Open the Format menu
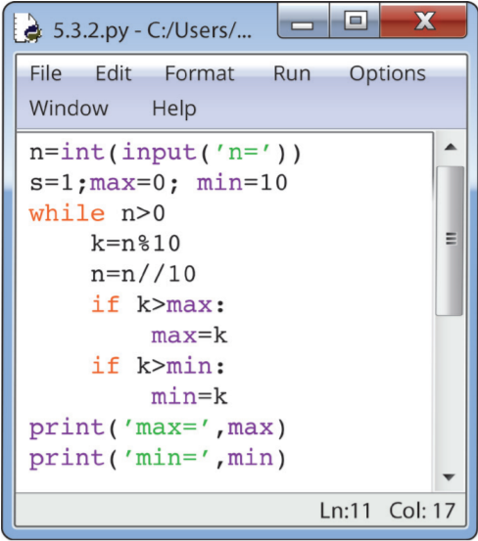Viewport: 478px width, 541px height. (199, 73)
